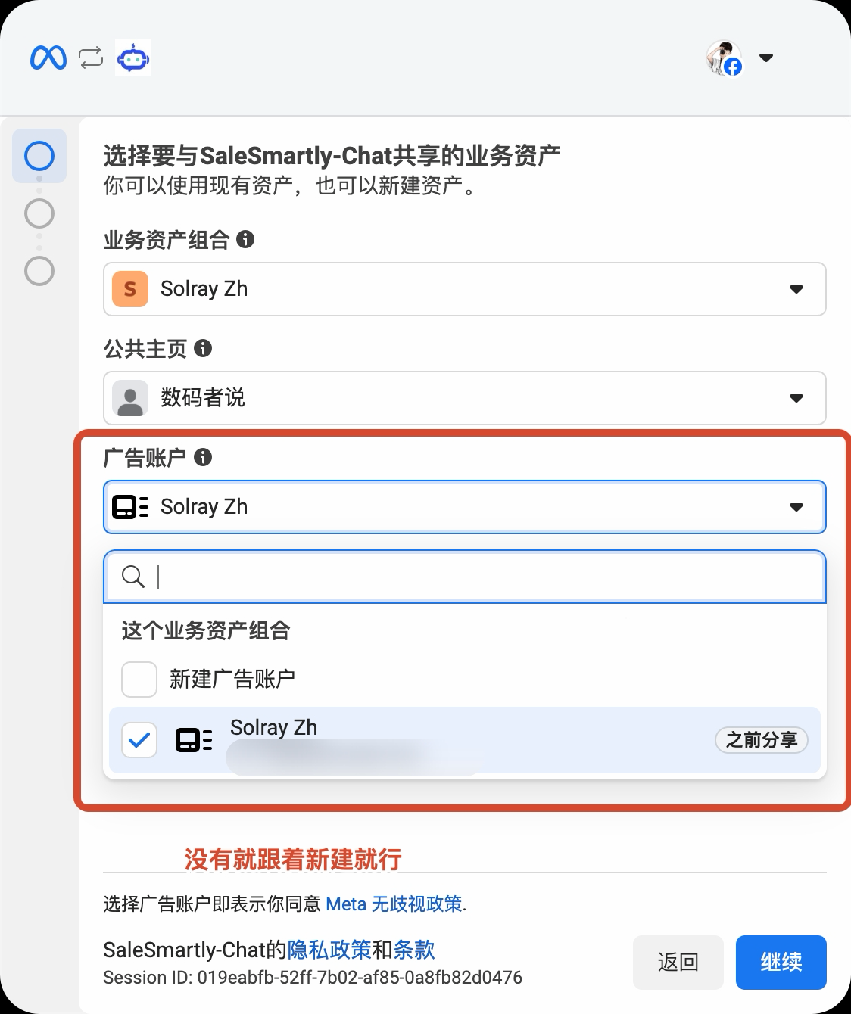This screenshot has height=1014, width=851.
Task: Open the Meta 无歧视政策 link
Action: pos(394,904)
